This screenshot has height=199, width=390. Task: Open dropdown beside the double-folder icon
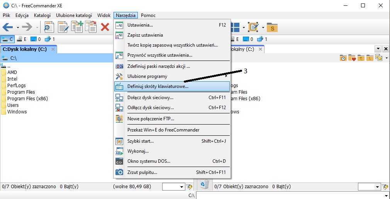click(x=387, y=58)
